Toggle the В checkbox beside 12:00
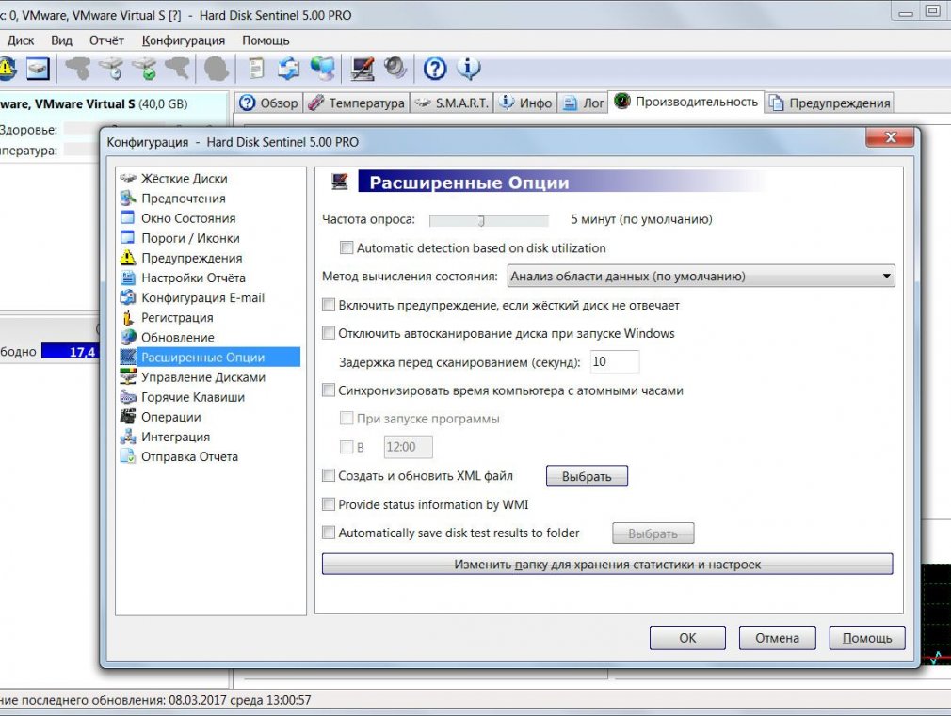This screenshot has width=951, height=716. [x=347, y=447]
